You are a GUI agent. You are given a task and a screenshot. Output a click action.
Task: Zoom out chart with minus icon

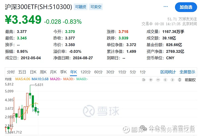[x=158, y=80]
